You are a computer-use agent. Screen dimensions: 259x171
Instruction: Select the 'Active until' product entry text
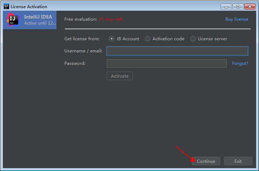tap(40, 23)
